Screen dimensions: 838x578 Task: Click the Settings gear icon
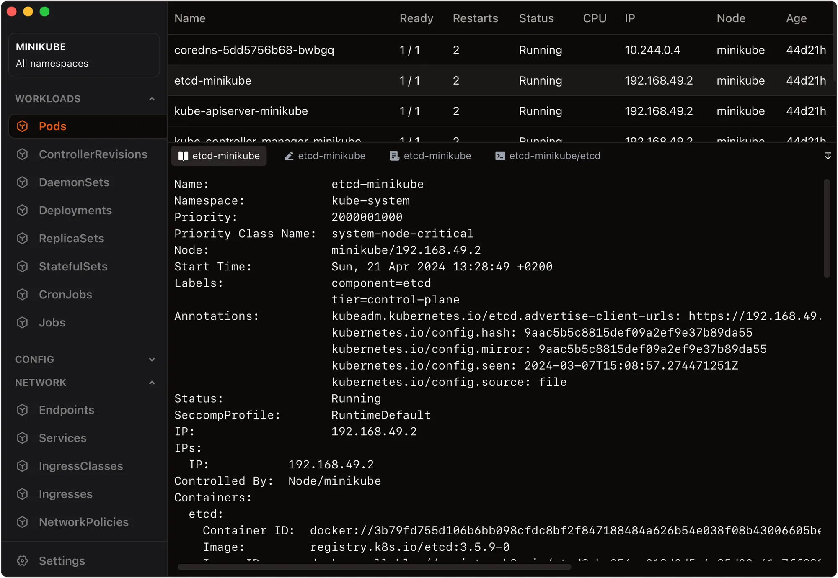pyautogui.click(x=23, y=560)
